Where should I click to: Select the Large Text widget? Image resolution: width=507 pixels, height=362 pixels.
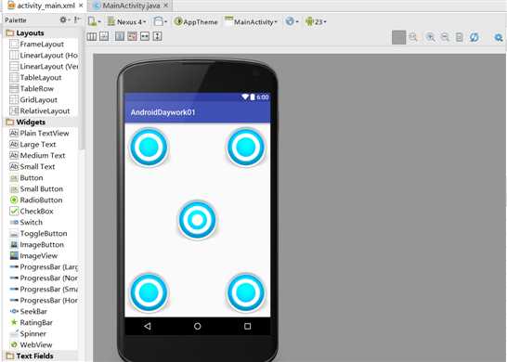pos(32,144)
